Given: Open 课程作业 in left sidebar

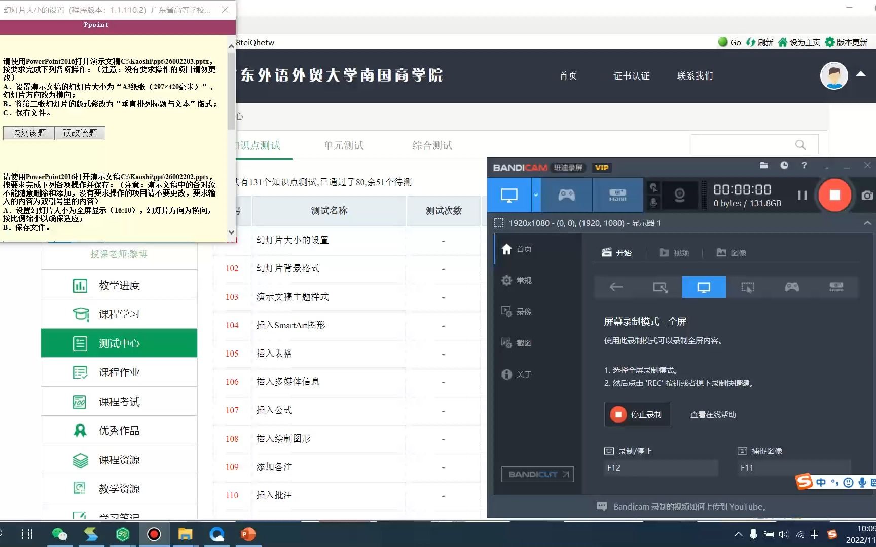Looking at the screenshot, I should coord(119,373).
